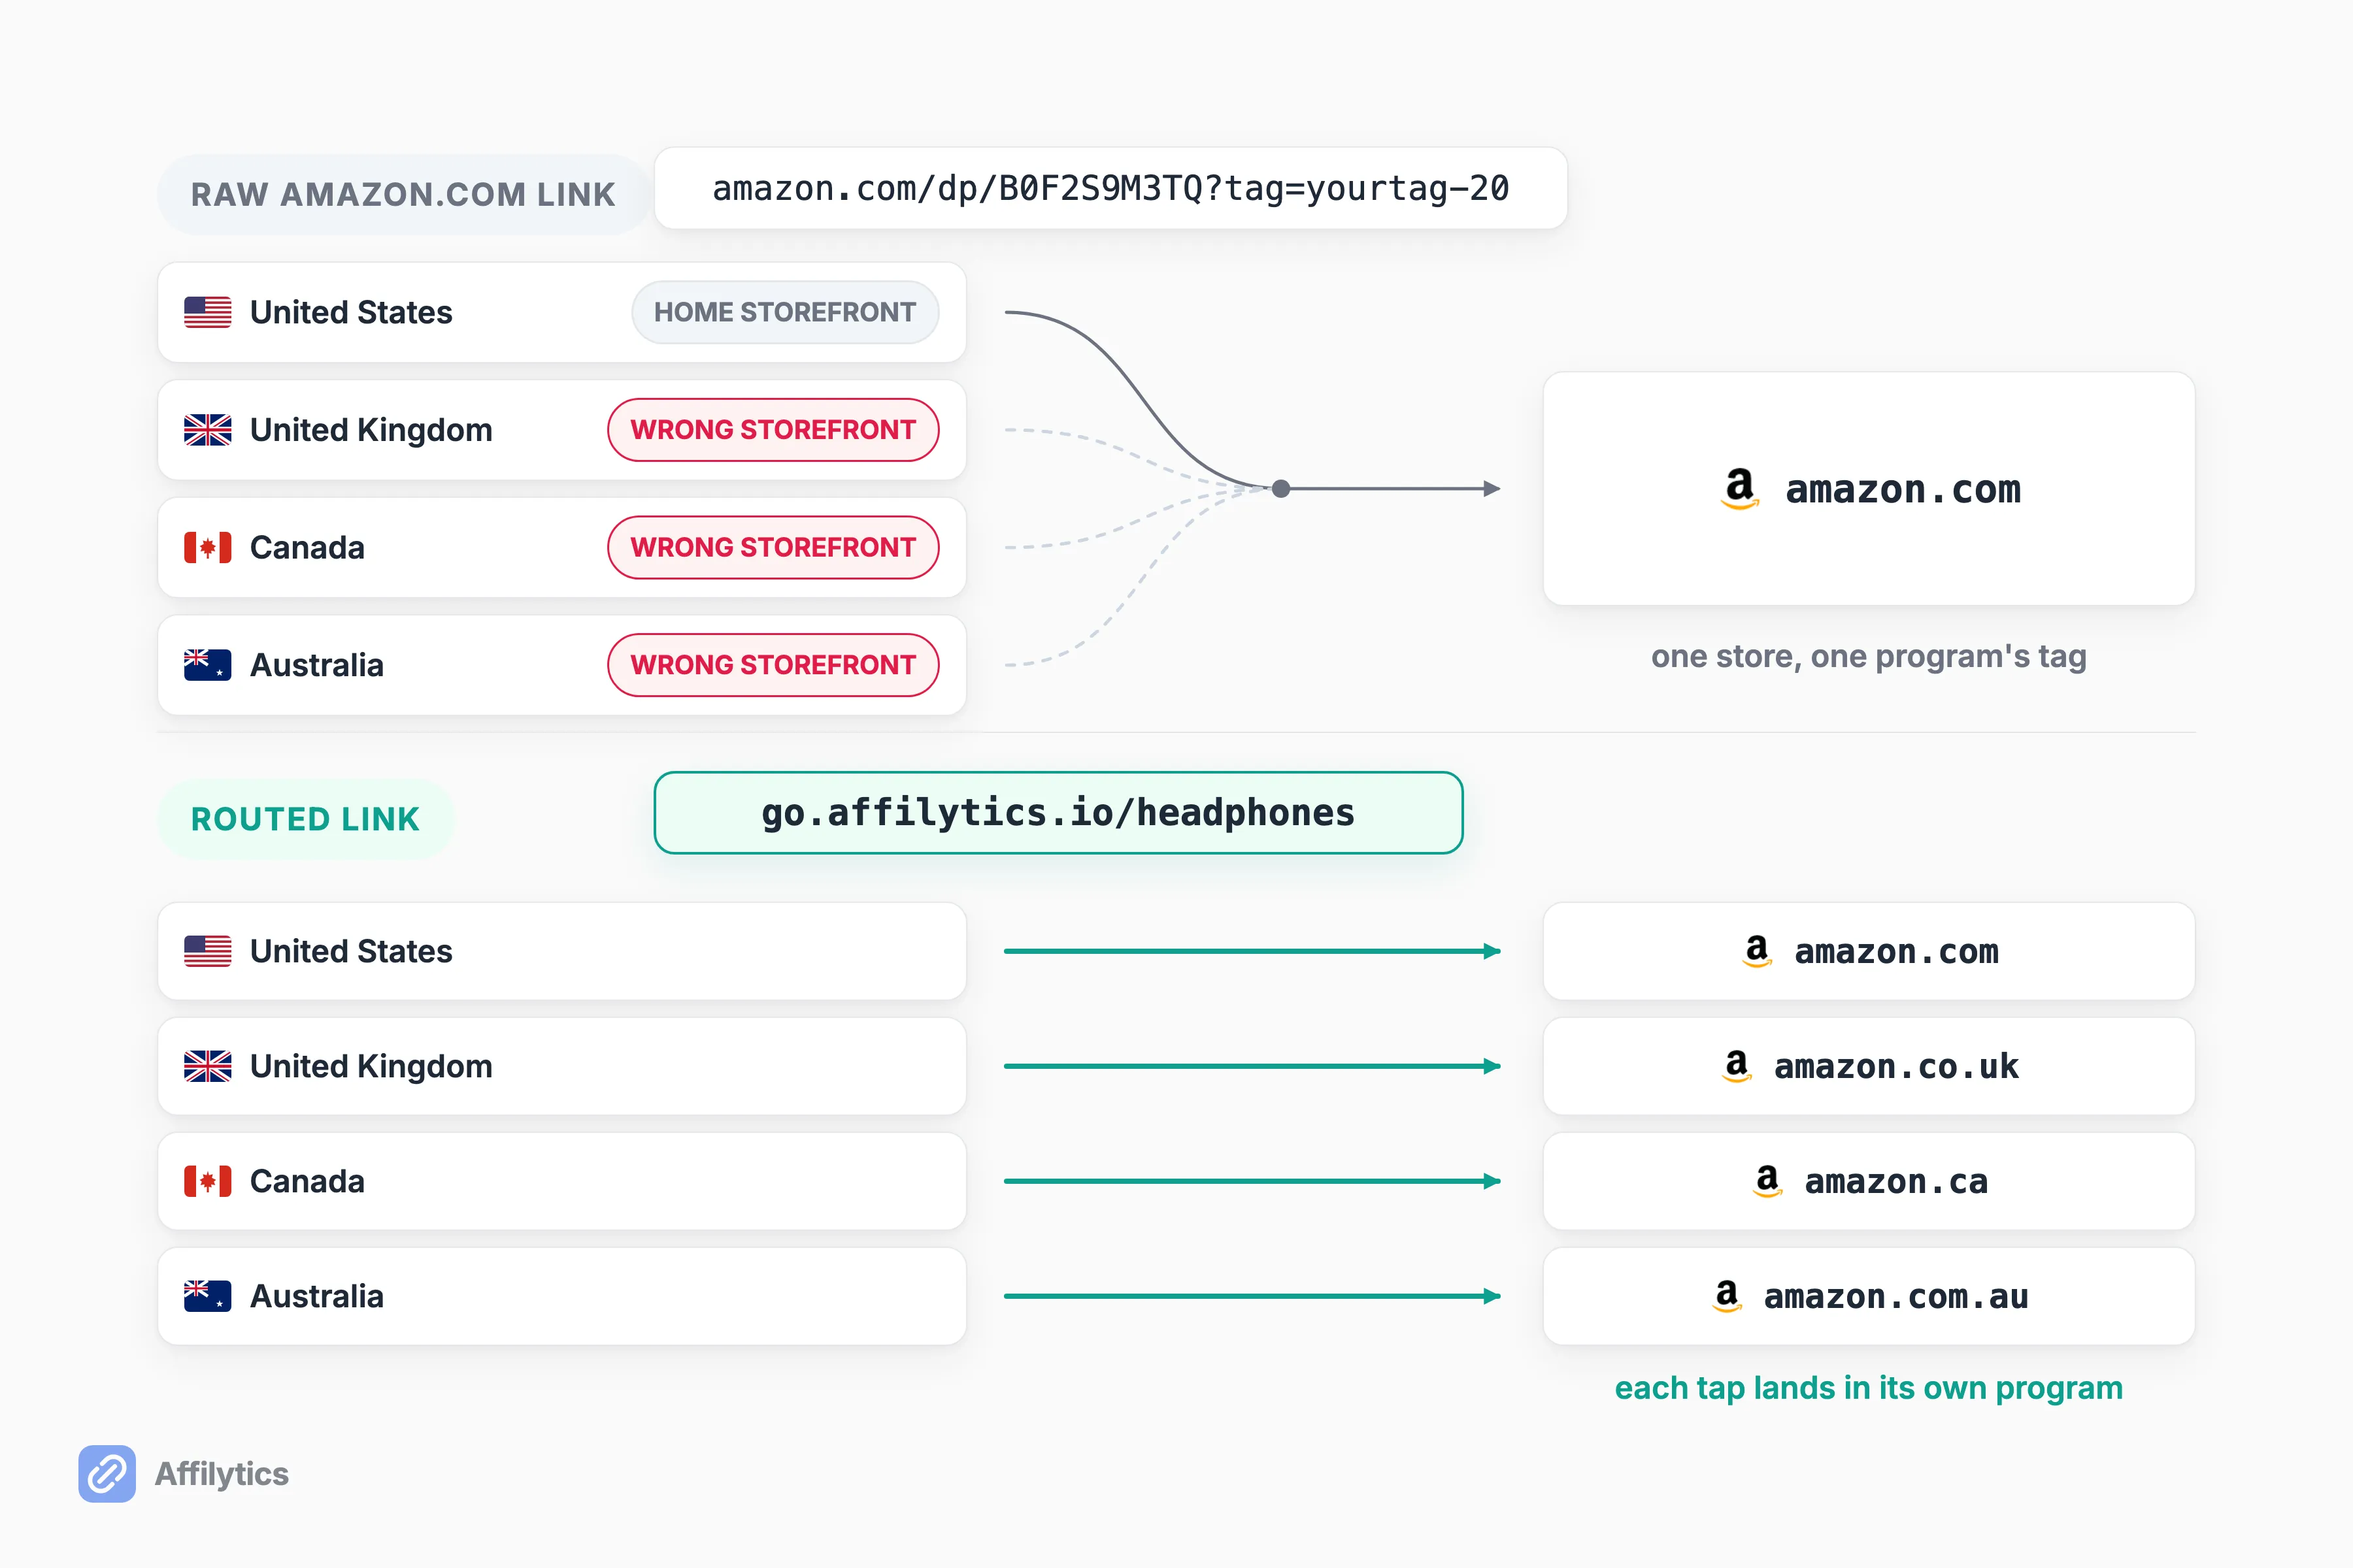Click the Amazon logo in the routed amazon.com card
The width and height of the screenshot is (2353, 1568).
click(1758, 951)
